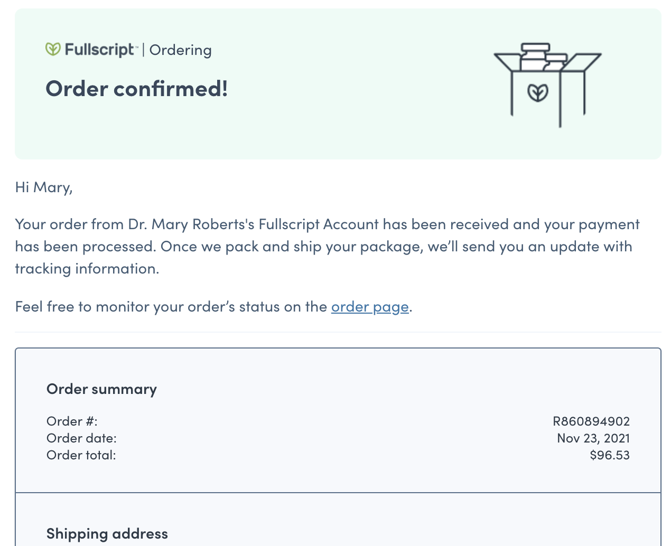Click the $96.53 order total amount

(610, 455)
